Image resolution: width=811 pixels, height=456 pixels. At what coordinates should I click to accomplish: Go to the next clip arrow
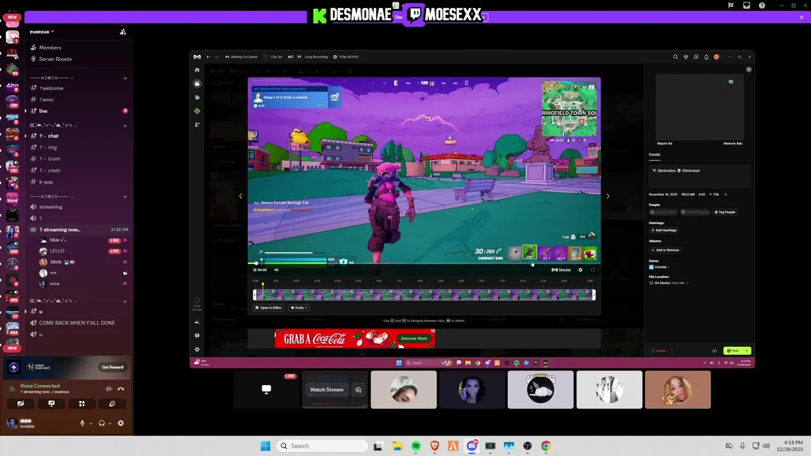[608, 196]
